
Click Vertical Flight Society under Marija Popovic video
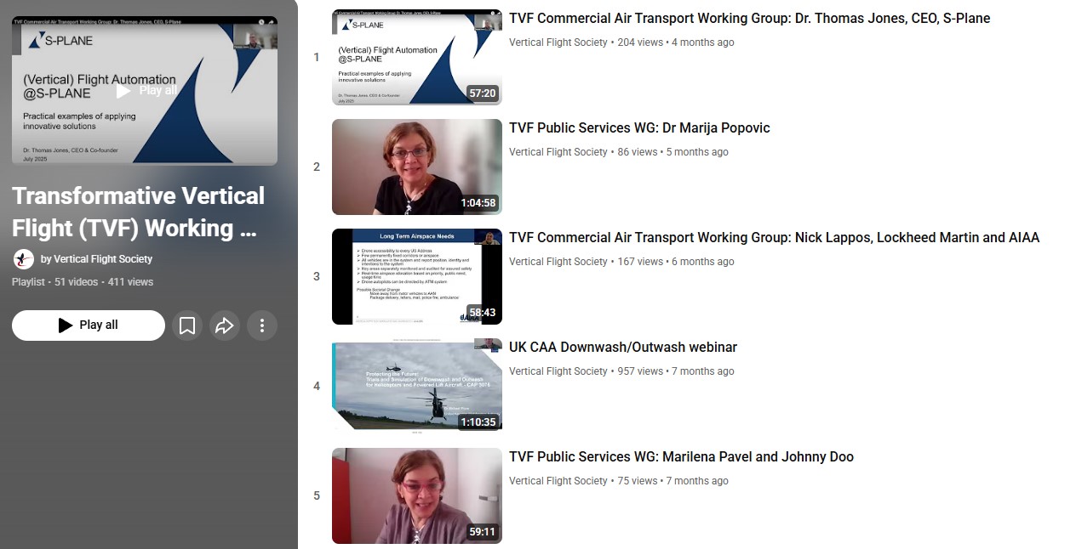558,152
